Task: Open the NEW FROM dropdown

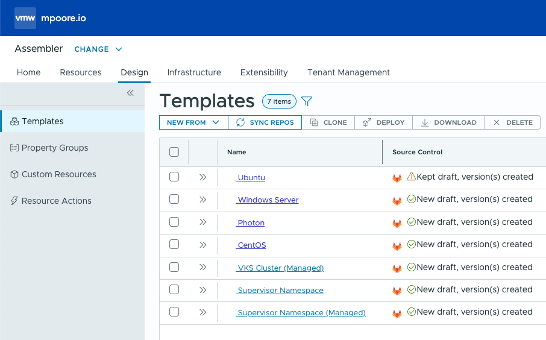Action: click(193, 122)
